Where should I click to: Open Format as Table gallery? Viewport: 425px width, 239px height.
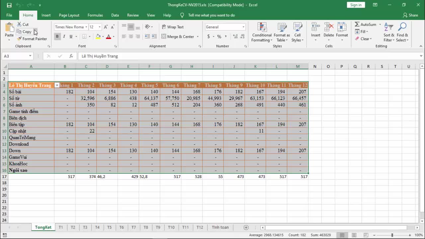282,32
